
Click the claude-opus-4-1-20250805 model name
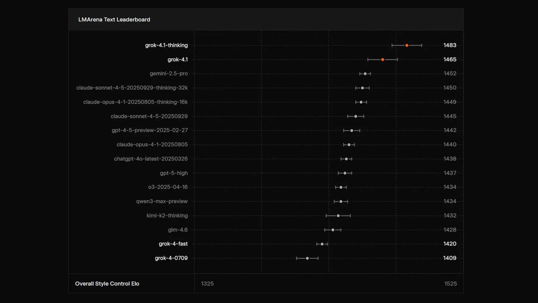tap(152, 145)
